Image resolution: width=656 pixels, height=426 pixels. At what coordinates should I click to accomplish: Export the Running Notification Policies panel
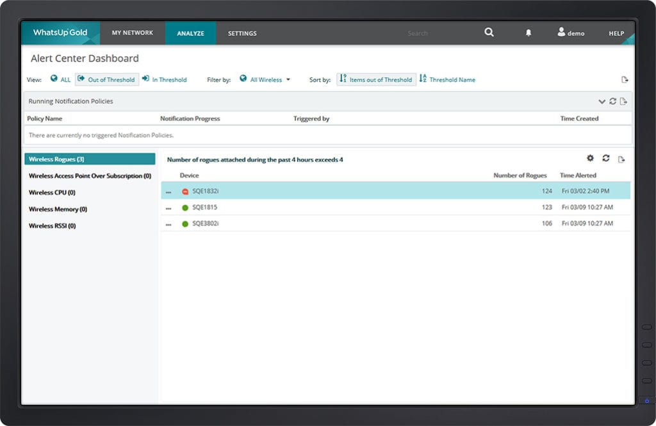point(623,101)
